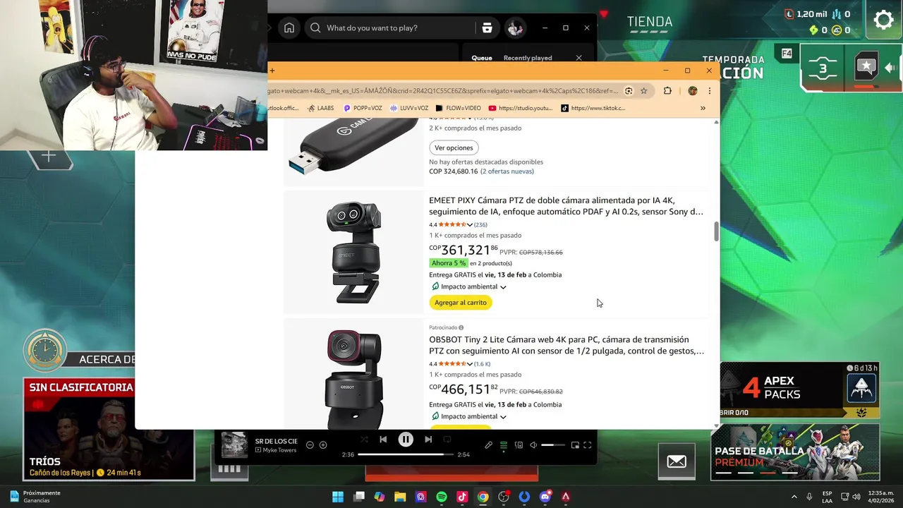Expand EMEET 'Impacto ambiental' dropdown

click(x=468, y=287)
